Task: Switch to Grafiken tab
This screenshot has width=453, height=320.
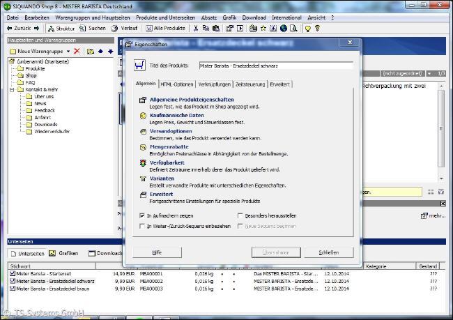Action: tap(63, 253)
